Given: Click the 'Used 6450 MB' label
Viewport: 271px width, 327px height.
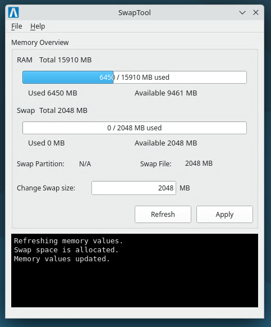Looking at the screenshot, I should [x=53, y=93].
